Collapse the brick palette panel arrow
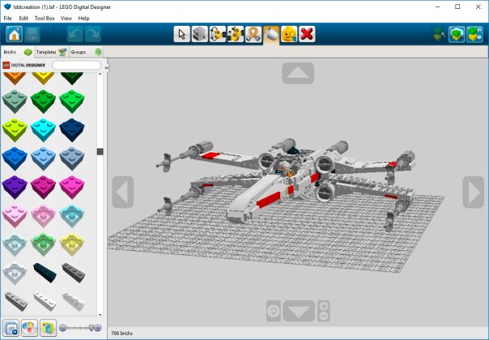The width and height of the screenshot is (489, 340). coord(106,67)
